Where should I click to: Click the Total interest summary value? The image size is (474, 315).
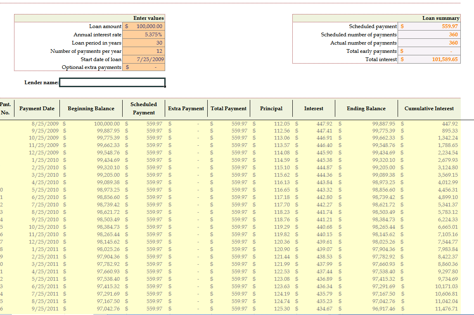pos(429,59)
